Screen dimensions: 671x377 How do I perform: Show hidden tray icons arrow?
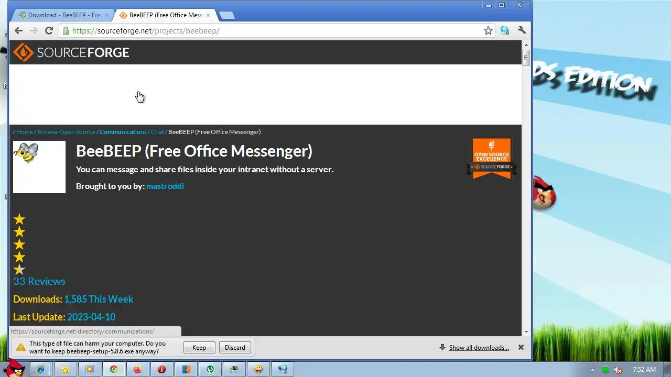point(592,370)
